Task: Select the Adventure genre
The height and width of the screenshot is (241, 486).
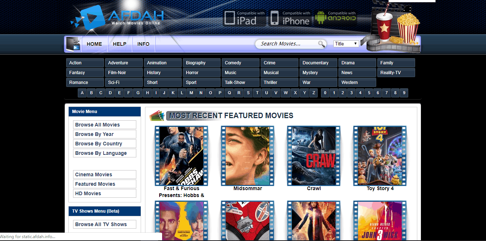Action: (124, 63)
